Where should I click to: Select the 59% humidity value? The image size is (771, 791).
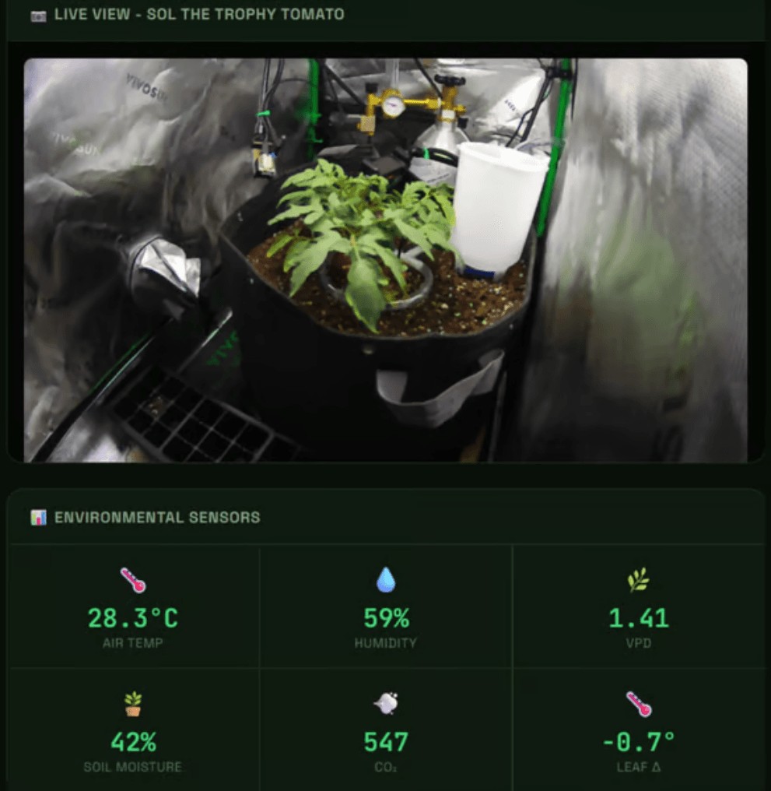[x=386, y=618]
